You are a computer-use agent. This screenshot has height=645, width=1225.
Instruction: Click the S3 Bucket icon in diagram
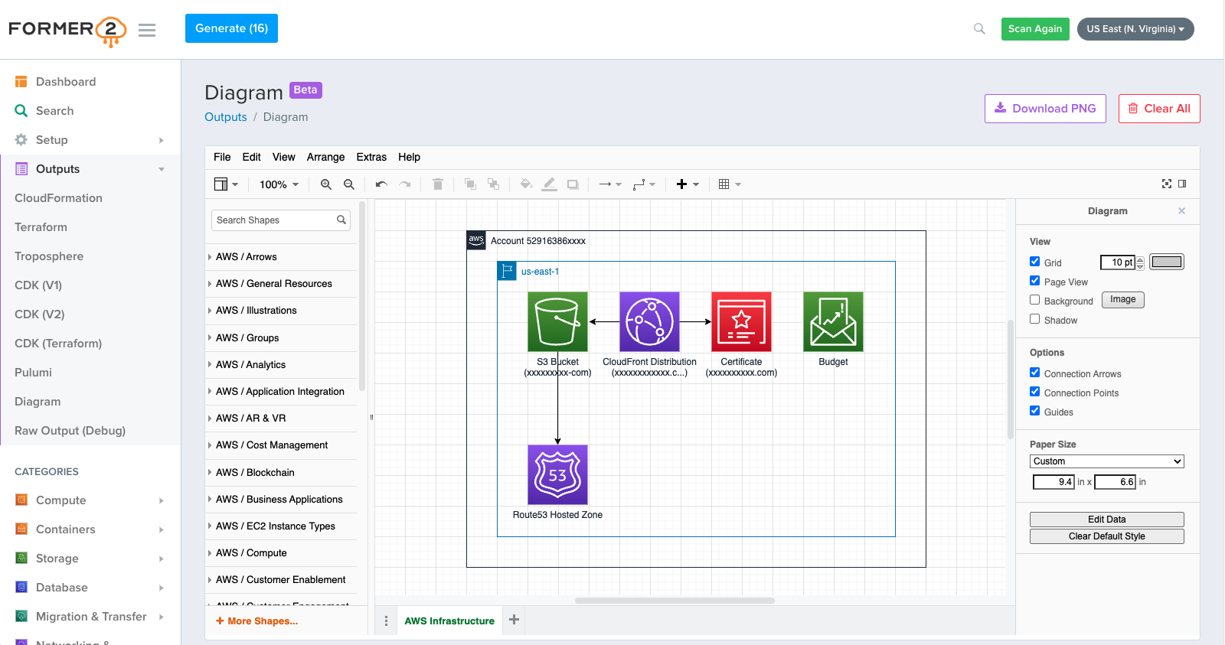click(557, 321)
